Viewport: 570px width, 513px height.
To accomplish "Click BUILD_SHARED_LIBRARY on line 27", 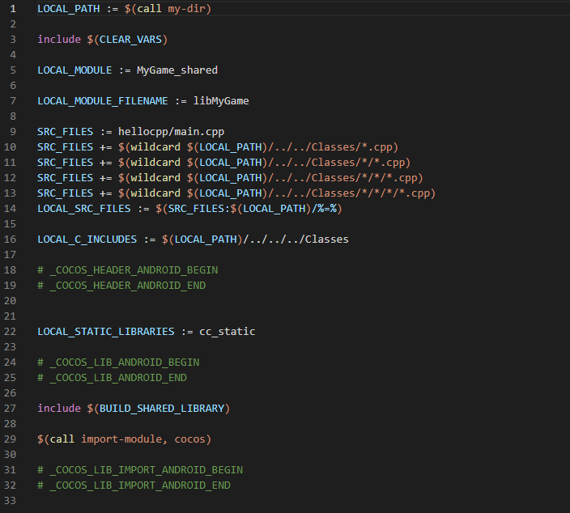I will [161, 408].
